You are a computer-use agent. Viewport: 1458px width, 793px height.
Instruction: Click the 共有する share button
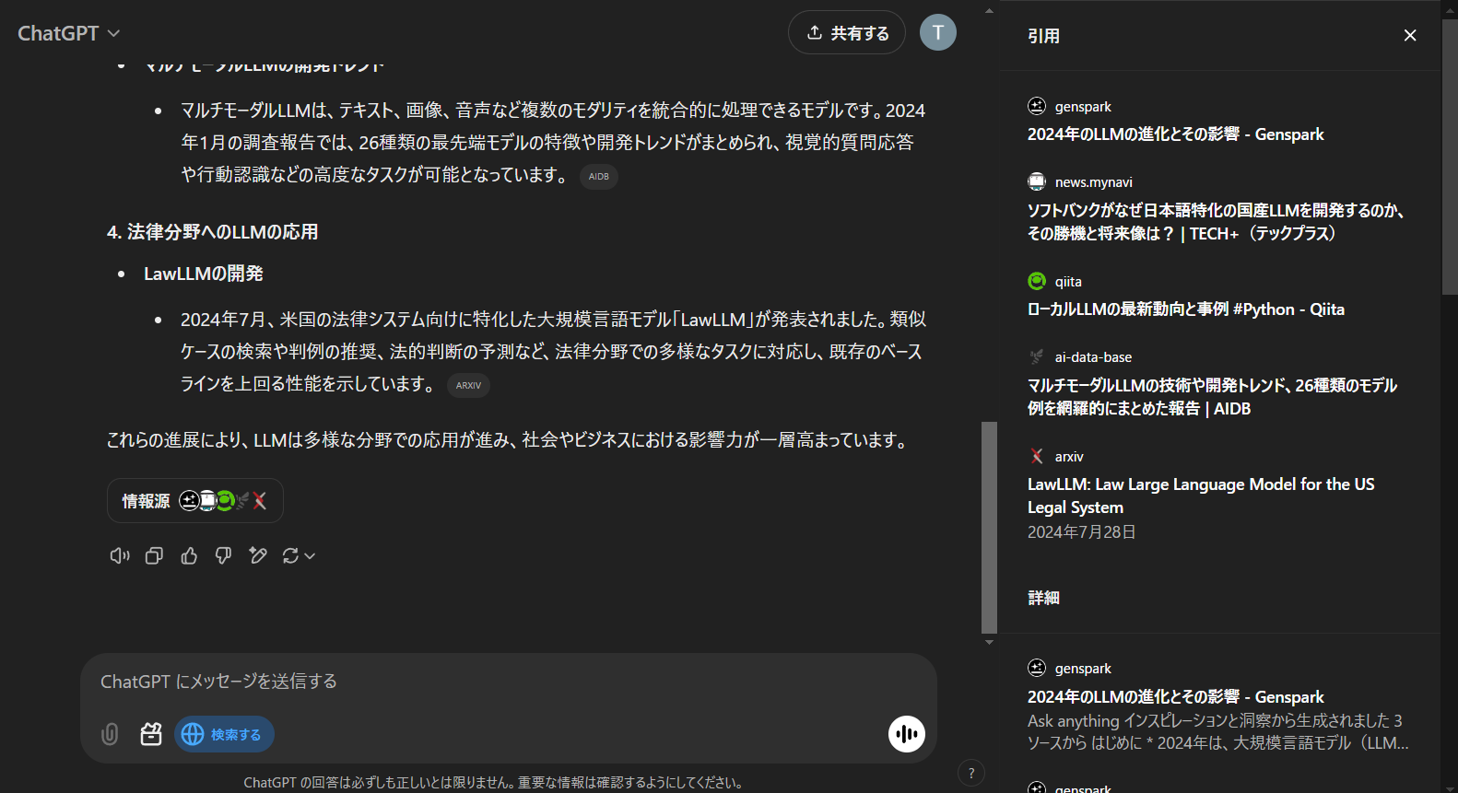coord(847,33)
